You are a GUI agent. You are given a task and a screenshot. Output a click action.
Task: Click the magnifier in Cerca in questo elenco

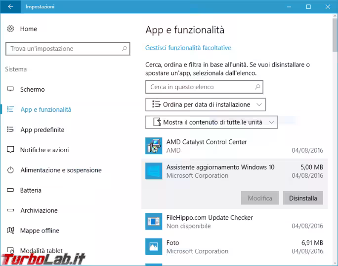tap(257, 87)
